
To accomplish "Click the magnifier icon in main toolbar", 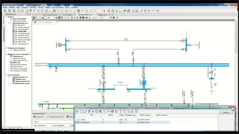I will 149,11.
